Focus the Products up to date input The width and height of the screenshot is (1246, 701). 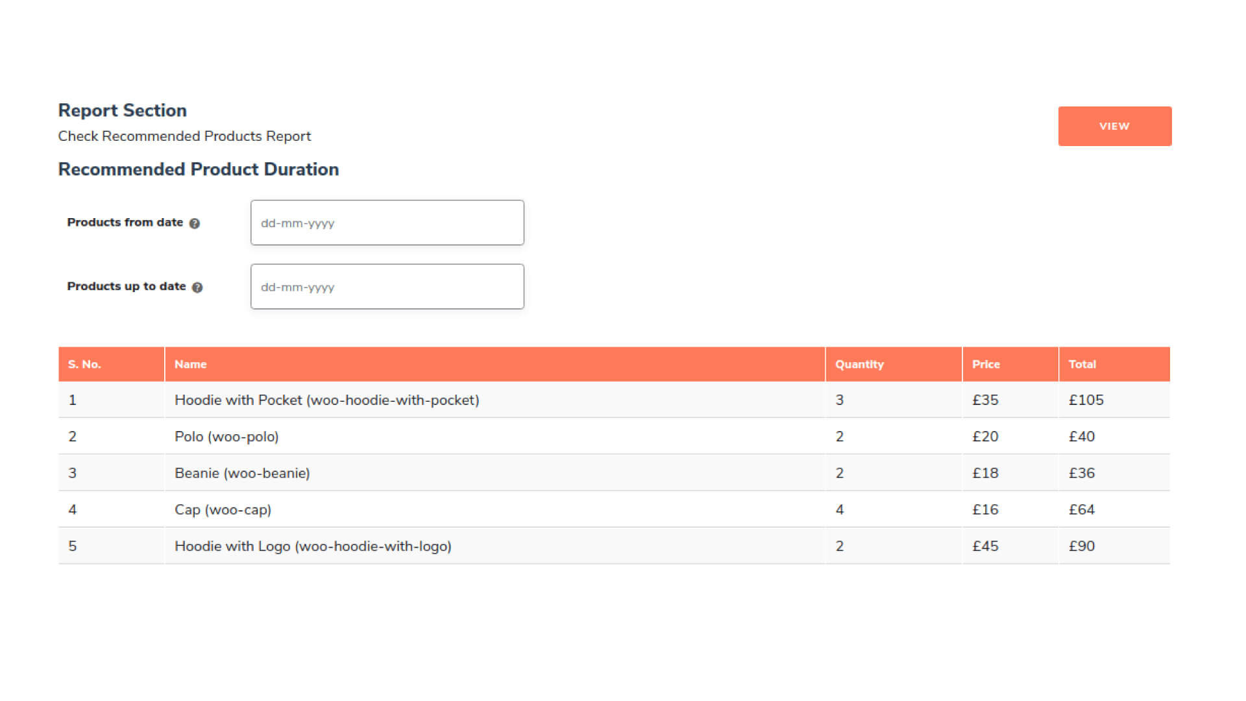coord(387,287)
